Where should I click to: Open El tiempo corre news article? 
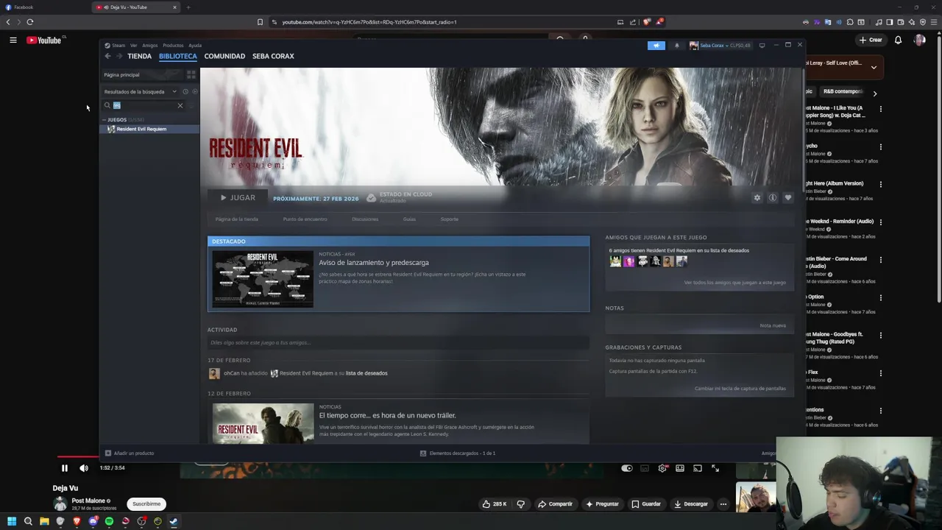point(387,416)
